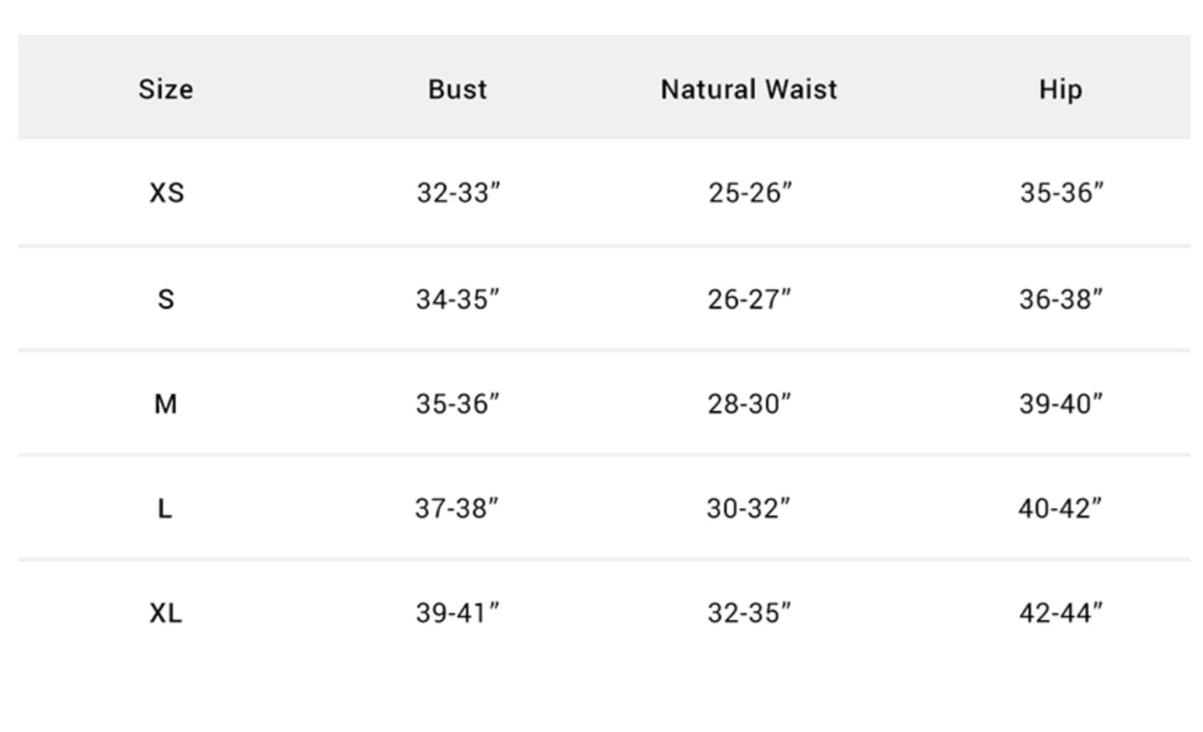Select the M hip value 39-40"
The height and width of the screenshot is (732, 1203).
[x=1060, y=404]
